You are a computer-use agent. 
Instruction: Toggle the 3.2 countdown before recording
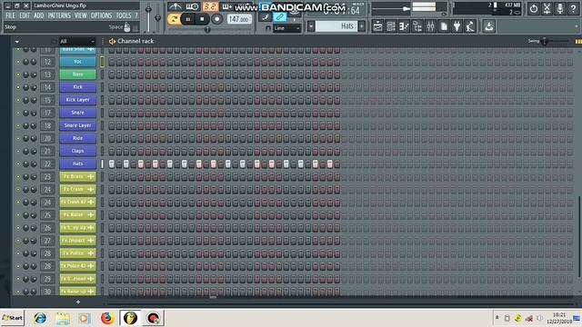pyautogui.click(x=210, y=6)
